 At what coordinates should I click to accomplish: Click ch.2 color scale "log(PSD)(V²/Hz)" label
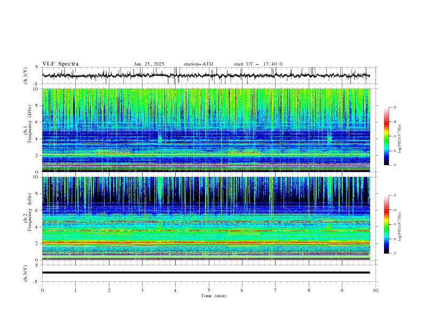coord(400,227)
